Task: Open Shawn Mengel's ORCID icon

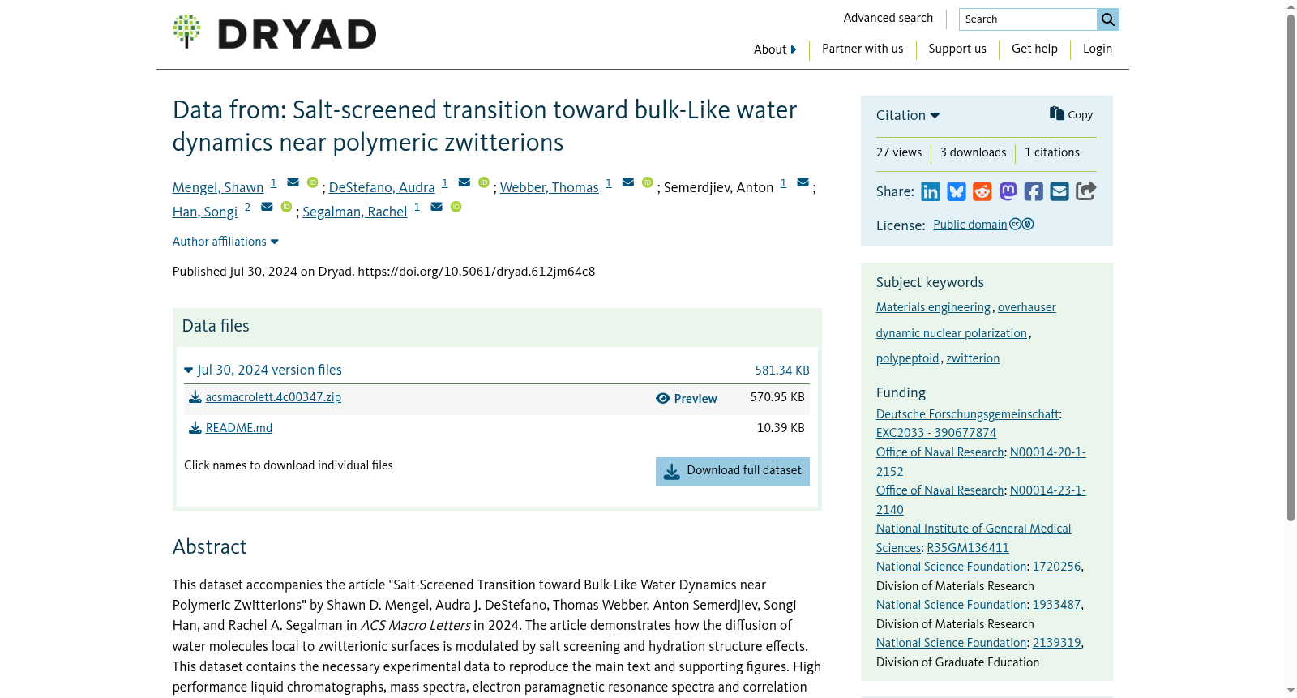Action: [312, 182]
